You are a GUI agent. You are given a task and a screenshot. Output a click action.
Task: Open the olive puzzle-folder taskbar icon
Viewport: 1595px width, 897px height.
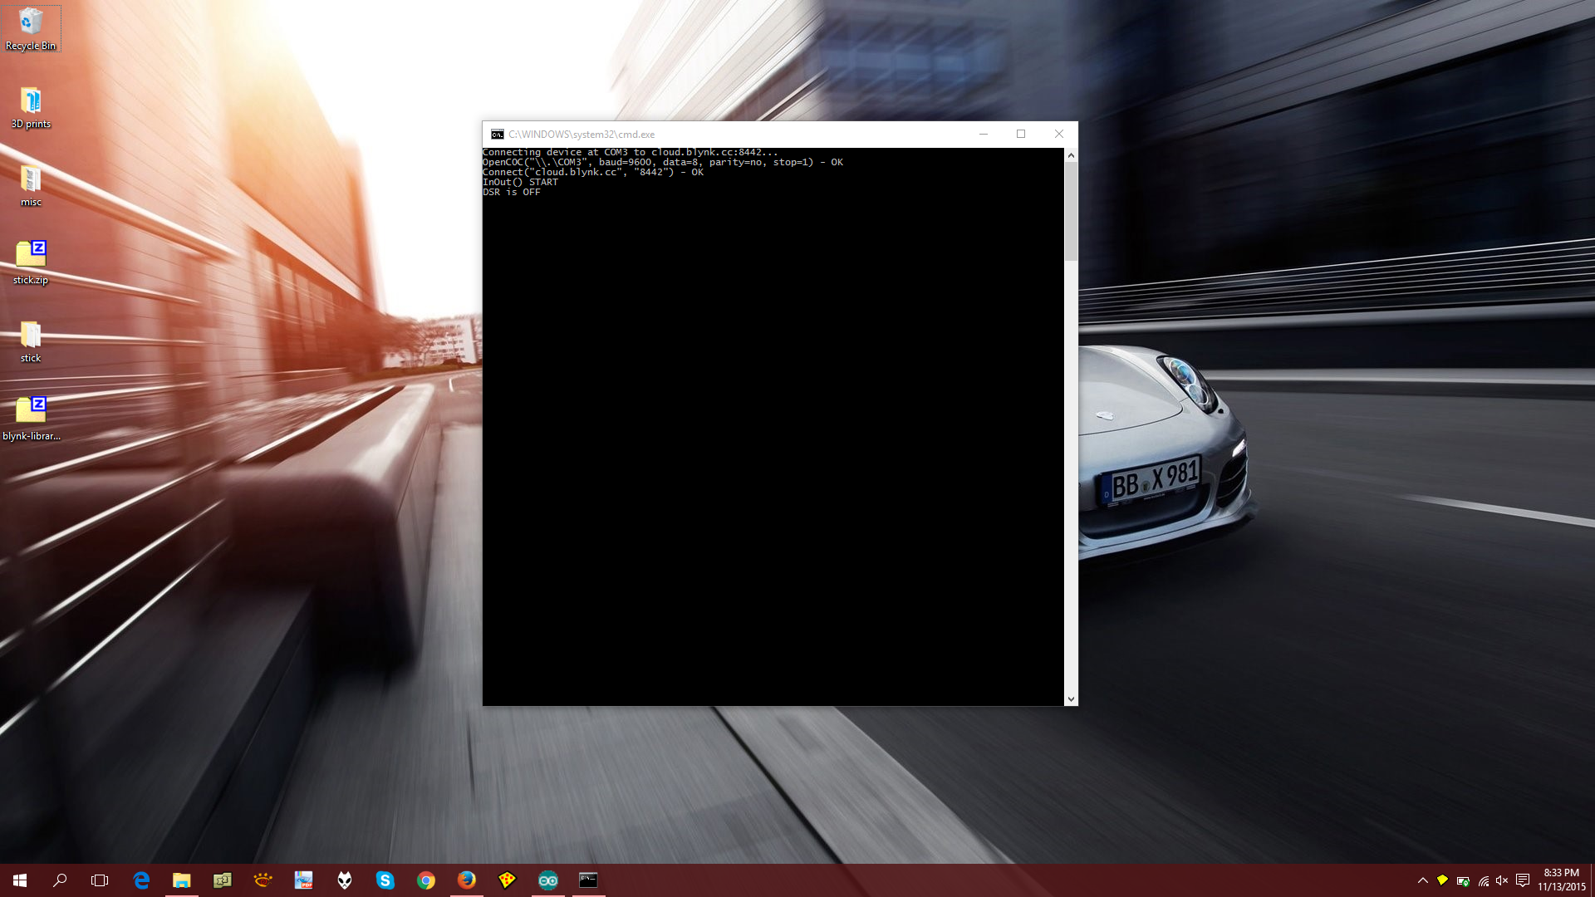coord(222,880)
